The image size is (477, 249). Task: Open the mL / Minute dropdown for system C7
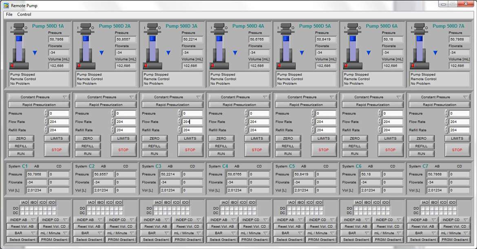[455, 233]
